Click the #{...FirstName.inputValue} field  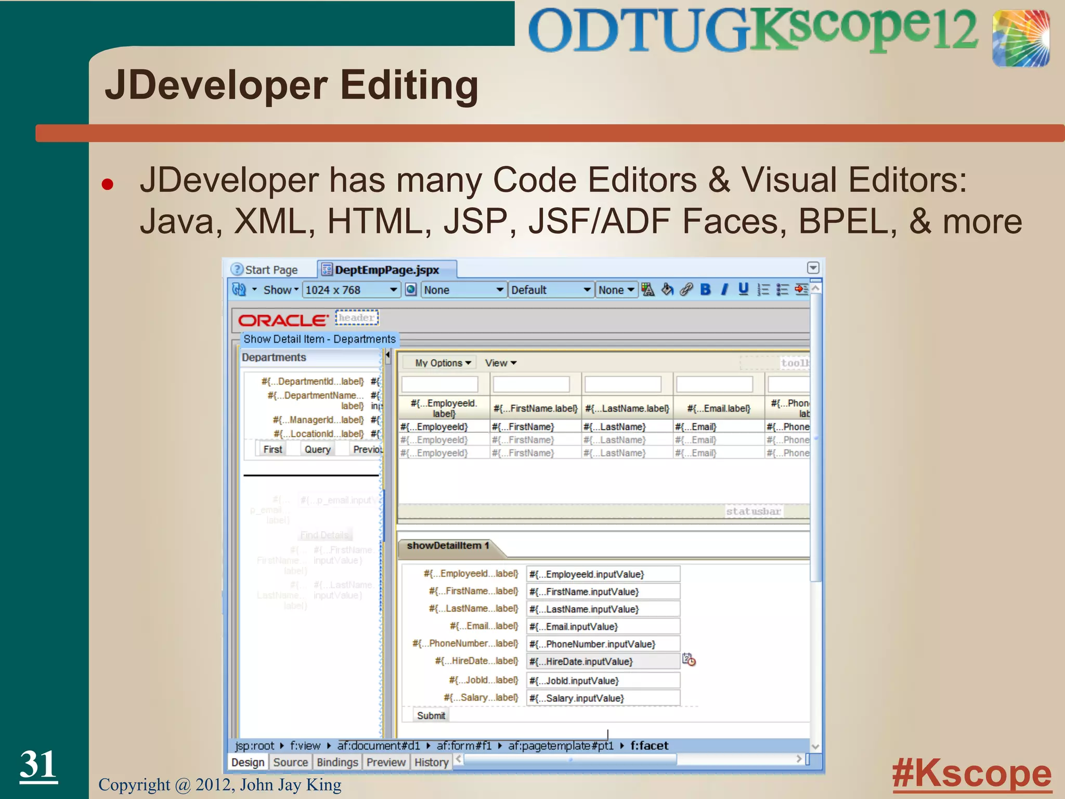pos(603,591)
